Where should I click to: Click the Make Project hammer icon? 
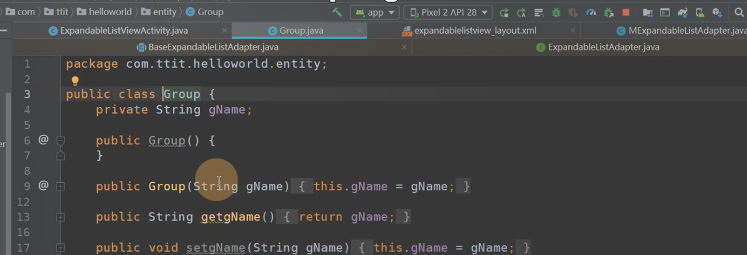click(337, 12)
